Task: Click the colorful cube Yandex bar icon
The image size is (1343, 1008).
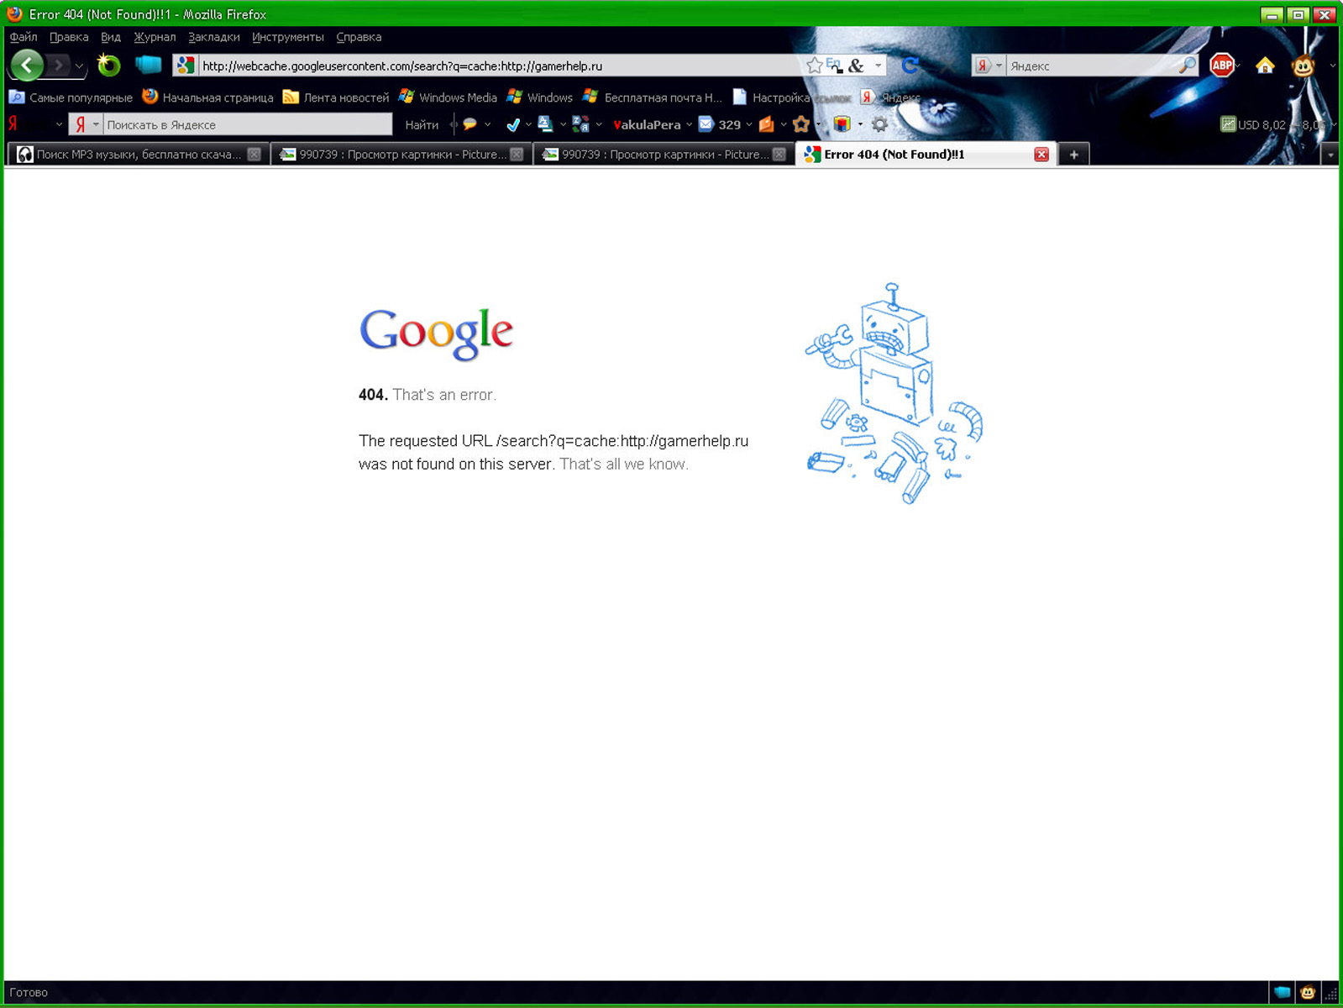Action: pos(842,124)
